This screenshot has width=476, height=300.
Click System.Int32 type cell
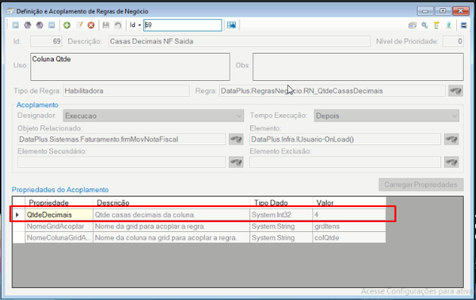[281, 215]
